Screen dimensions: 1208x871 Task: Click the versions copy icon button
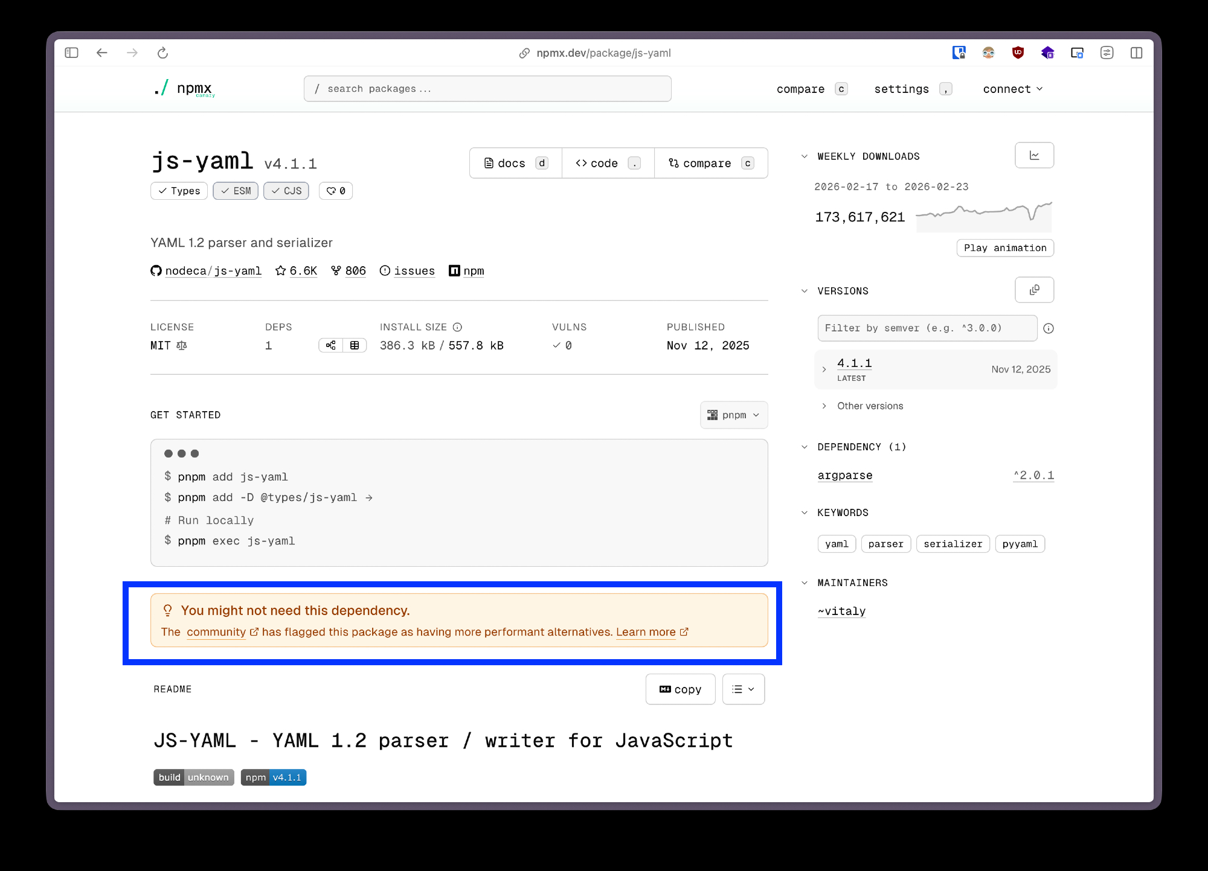(1034, 290)
